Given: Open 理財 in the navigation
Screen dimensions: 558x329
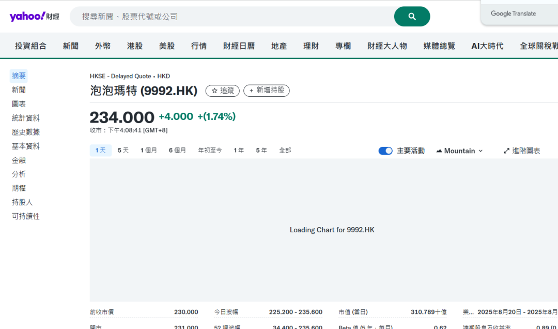Looking at the screenshot, I should 311,46.
